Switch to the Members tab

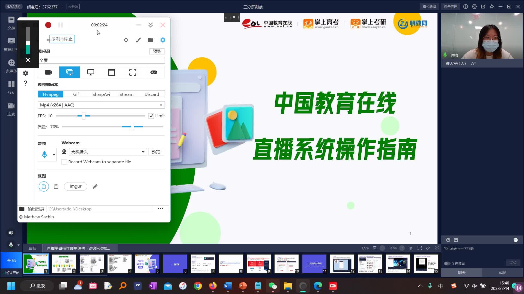502,272
